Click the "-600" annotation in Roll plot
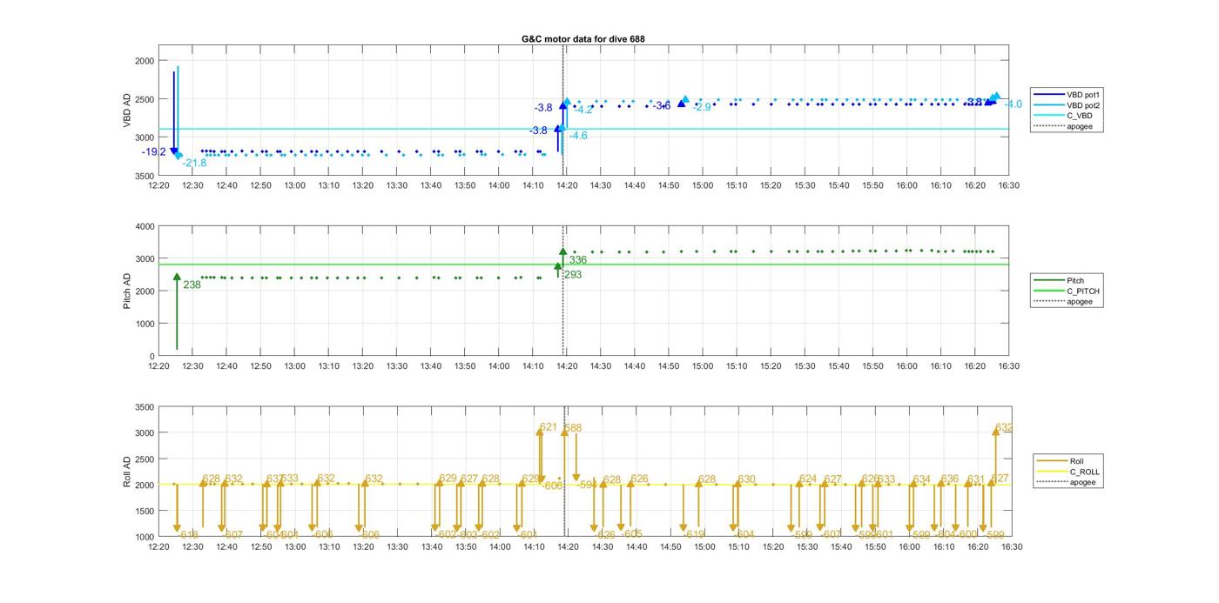 966,535
